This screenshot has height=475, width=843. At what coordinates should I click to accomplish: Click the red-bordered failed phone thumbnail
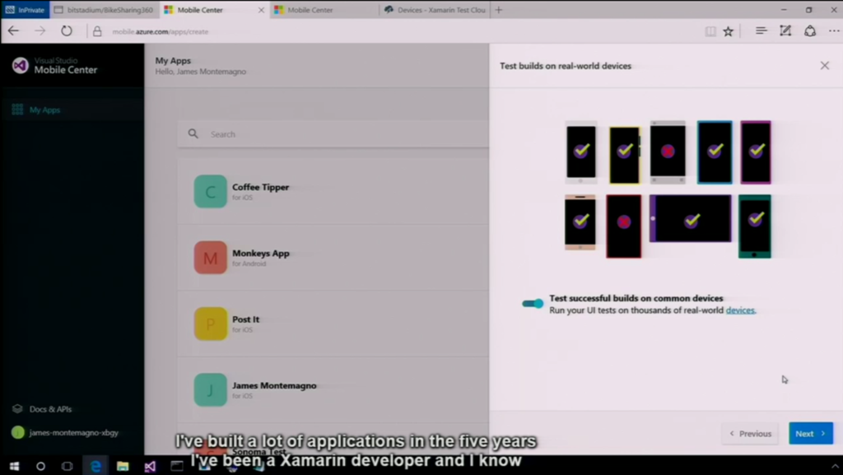[624, 226]
